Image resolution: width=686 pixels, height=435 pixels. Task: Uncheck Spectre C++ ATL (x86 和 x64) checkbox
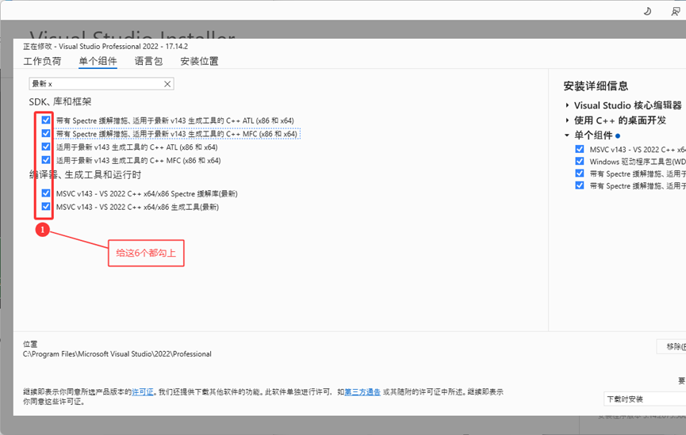click(x=46, y=120)
